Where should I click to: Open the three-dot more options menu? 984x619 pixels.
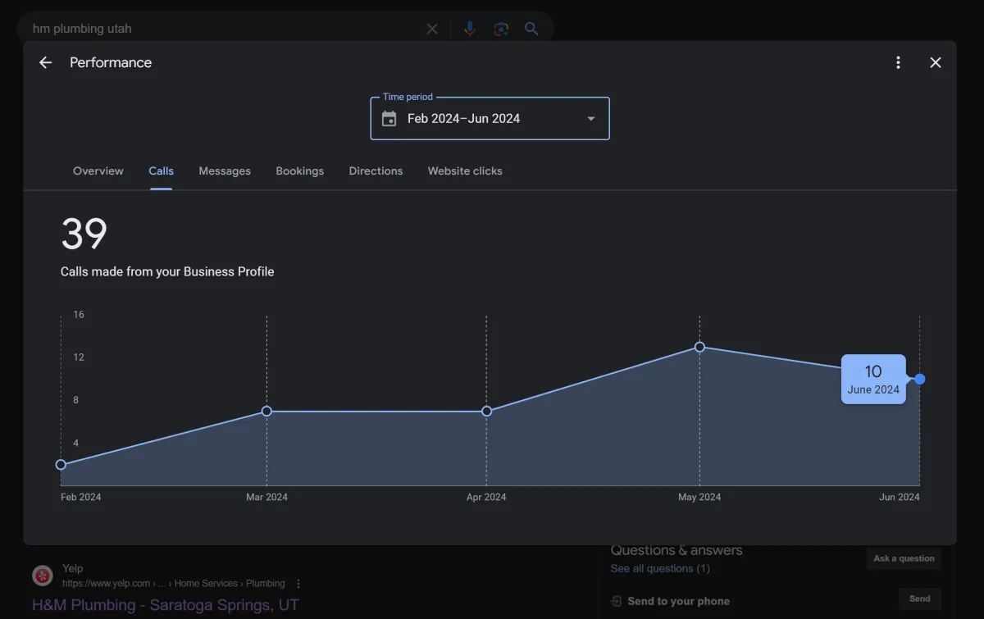point(898,62)
